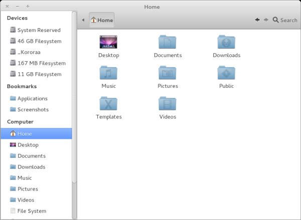Click the Downloads folder icon in sidebar
The height and width of the screenshot is (220, 301).
13,166
